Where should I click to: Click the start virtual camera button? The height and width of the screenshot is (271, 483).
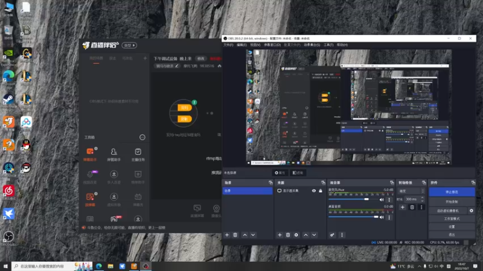point(448,211)
